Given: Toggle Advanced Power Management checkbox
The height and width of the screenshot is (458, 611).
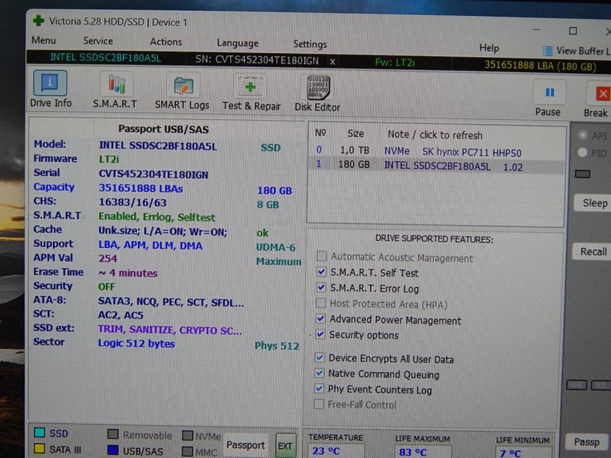Looking at the screenshot, I should click(x=320, y=318).
